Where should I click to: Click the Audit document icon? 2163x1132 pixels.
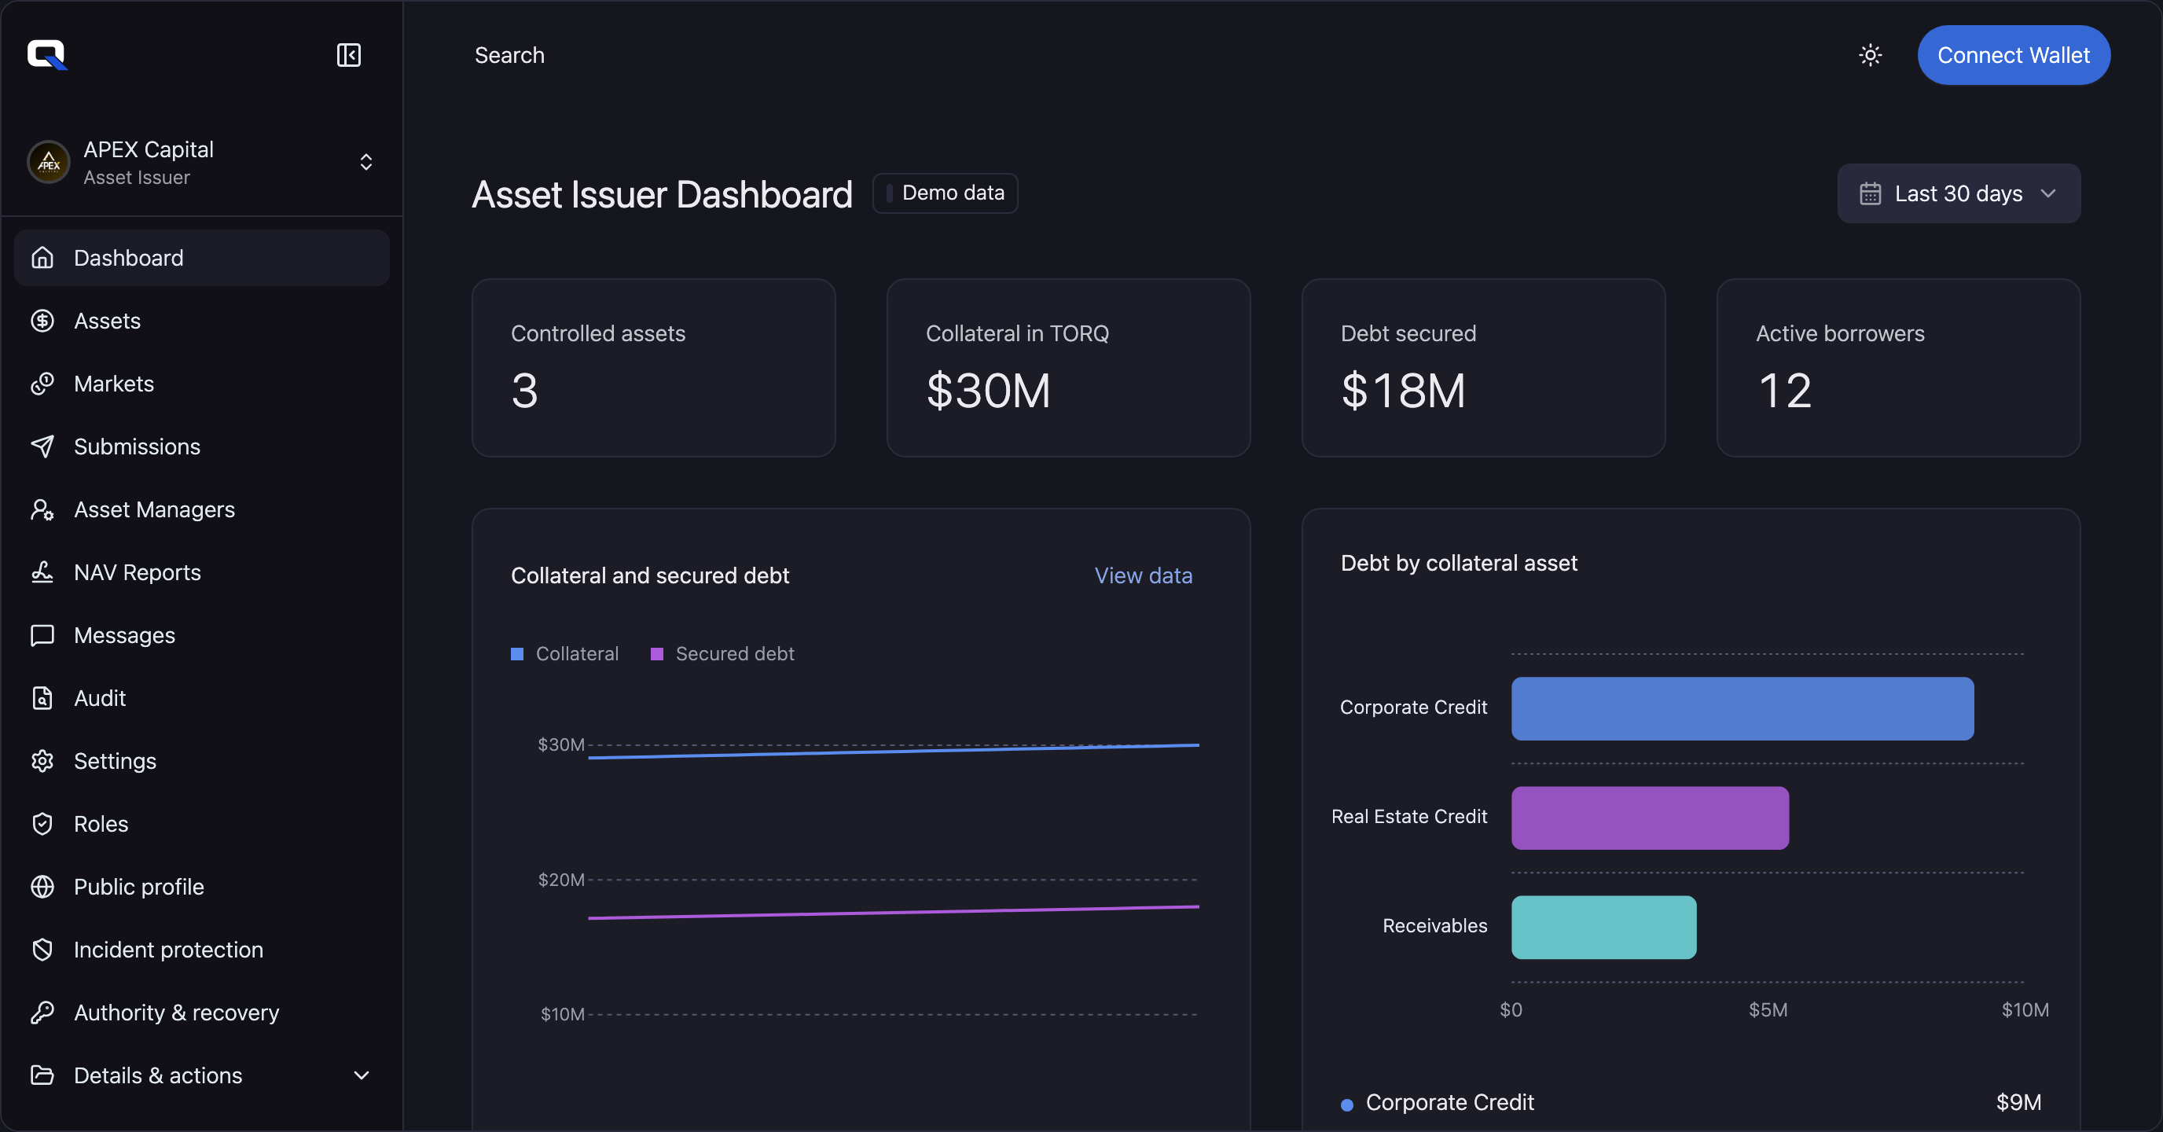[x=42, y=699]
